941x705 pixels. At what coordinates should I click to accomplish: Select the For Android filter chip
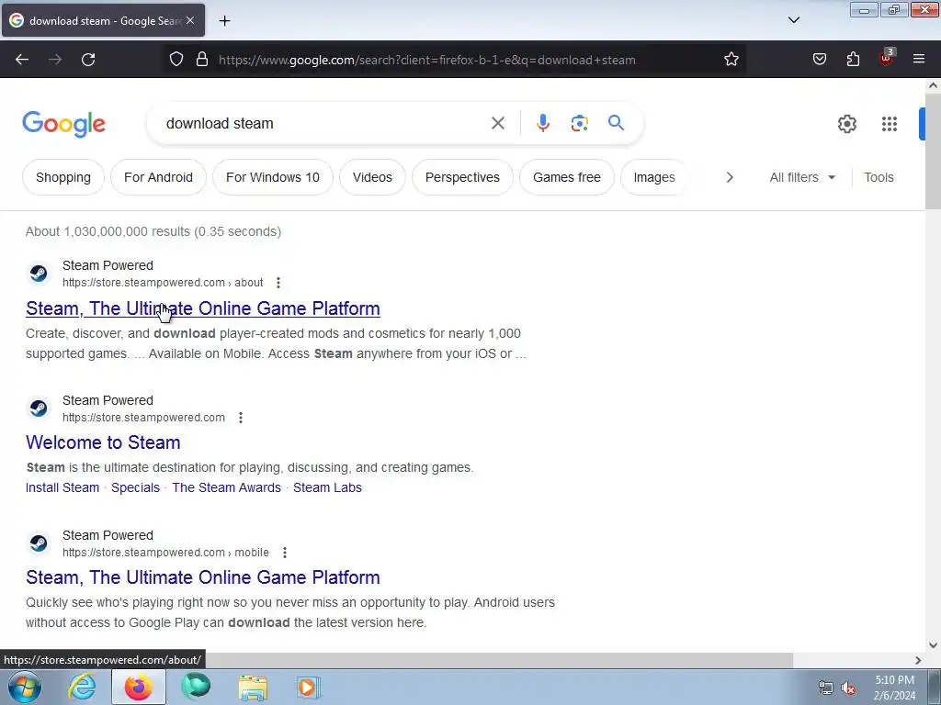tap(158, 177)
